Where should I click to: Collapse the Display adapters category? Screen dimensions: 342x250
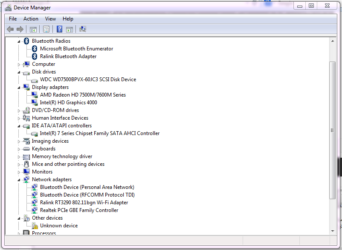click(x=19, y=88)
